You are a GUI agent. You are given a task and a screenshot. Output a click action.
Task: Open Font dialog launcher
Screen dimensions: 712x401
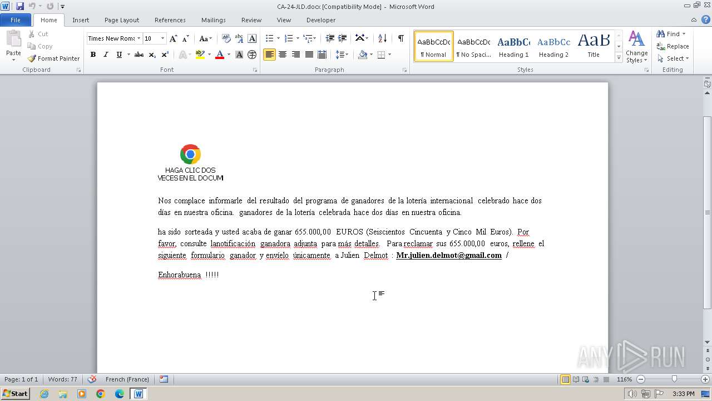click(255, 70)
